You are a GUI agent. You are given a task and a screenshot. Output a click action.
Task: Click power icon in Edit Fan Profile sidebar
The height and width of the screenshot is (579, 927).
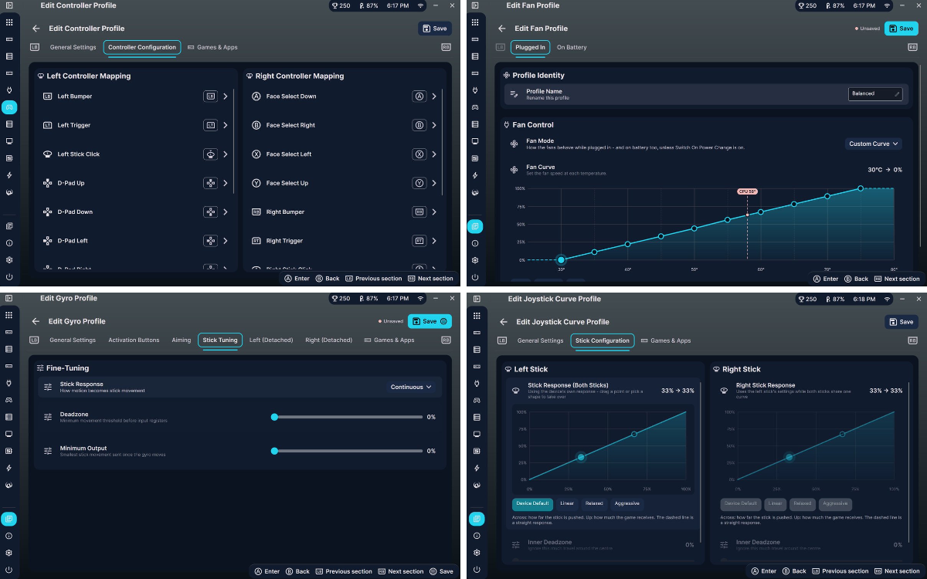pos(475,276)
